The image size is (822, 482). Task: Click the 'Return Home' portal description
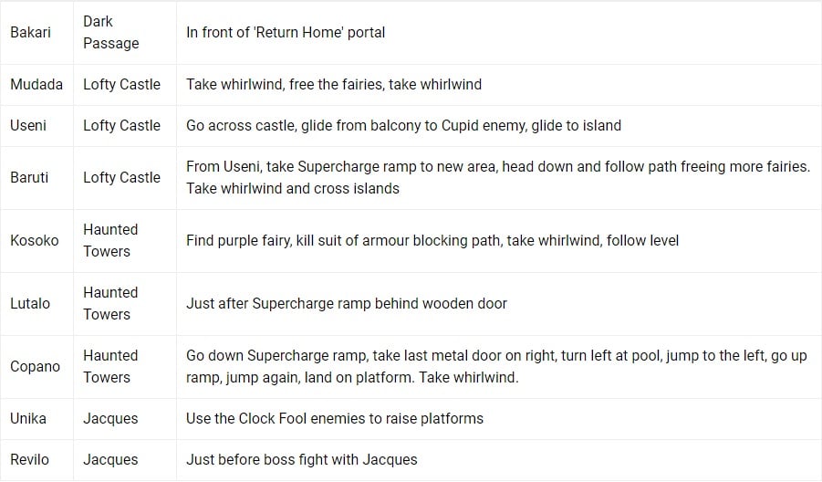[x=286, y=32]
